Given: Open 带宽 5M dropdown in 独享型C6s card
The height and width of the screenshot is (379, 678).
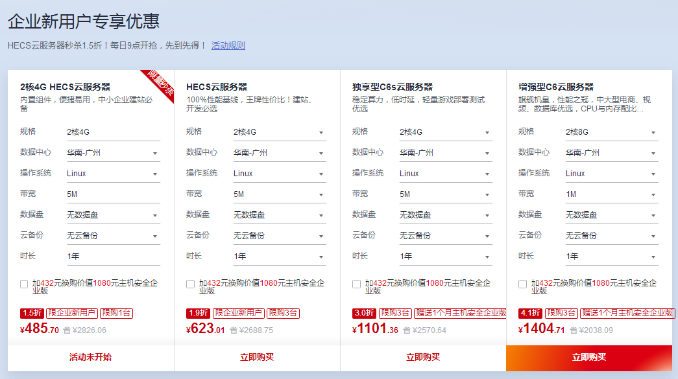Looking at the screenshot, I should click(x=446, y=194).
